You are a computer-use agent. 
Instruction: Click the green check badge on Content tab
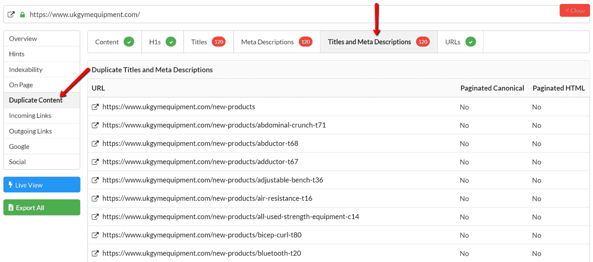pyautogui.click(x=129, y=42)
